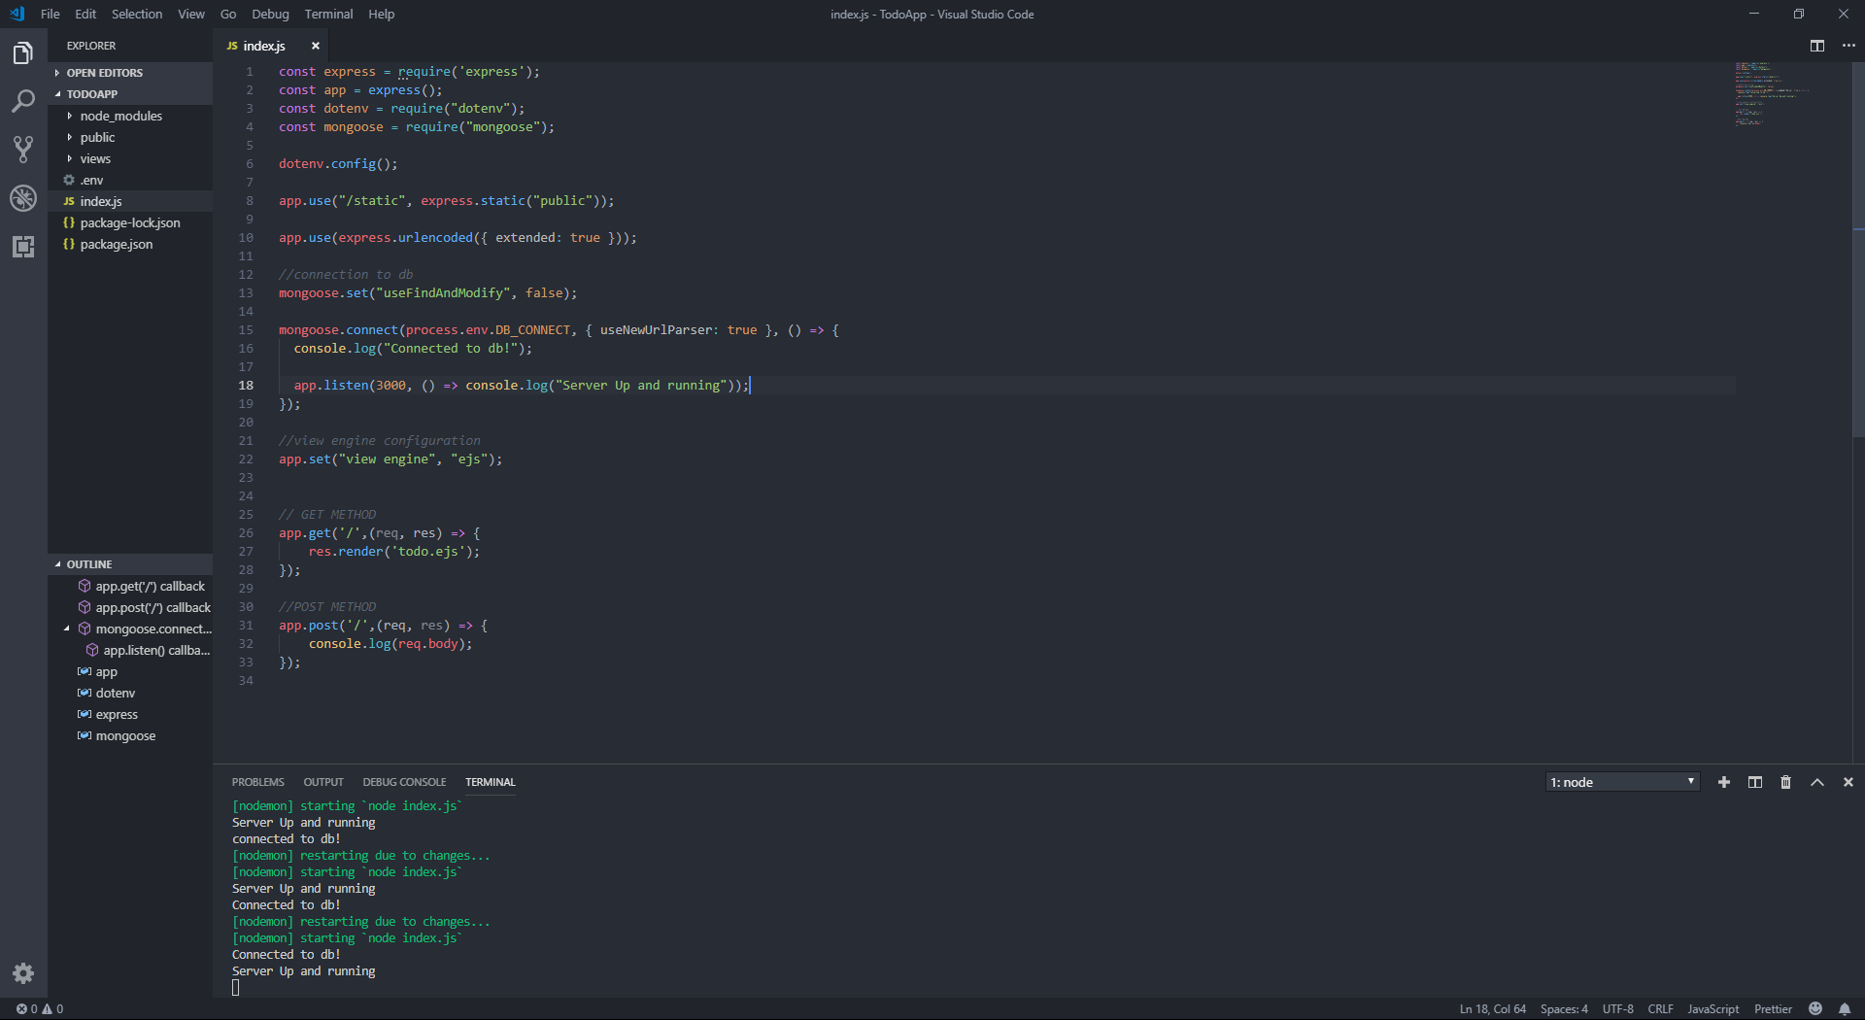
Task: Click Prettier in the status bar
Action: [x=1773, y=1008]
